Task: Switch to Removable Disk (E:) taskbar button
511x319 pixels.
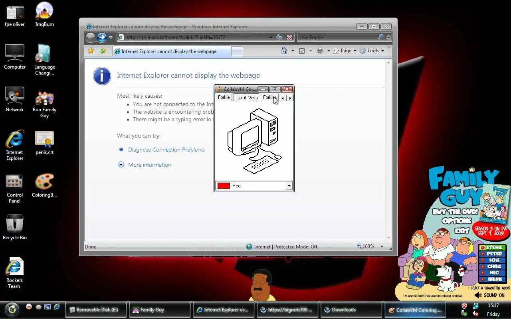Action: pyautogui.click(x=96, y=310)
